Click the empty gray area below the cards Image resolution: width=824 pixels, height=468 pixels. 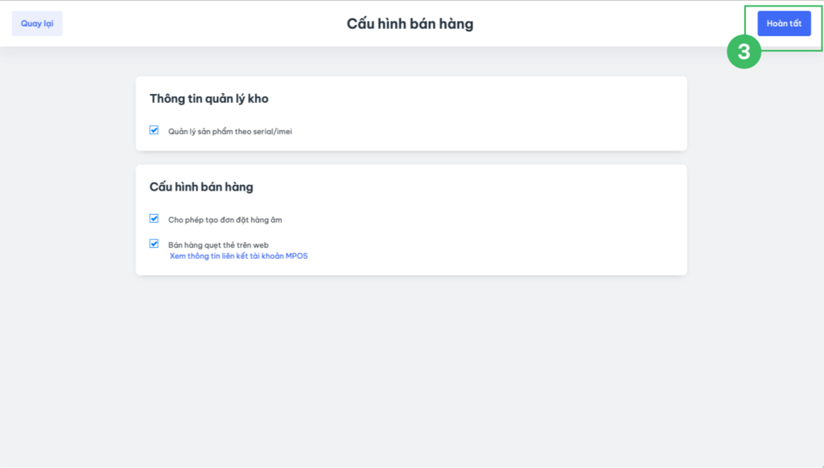coord(410,370)
